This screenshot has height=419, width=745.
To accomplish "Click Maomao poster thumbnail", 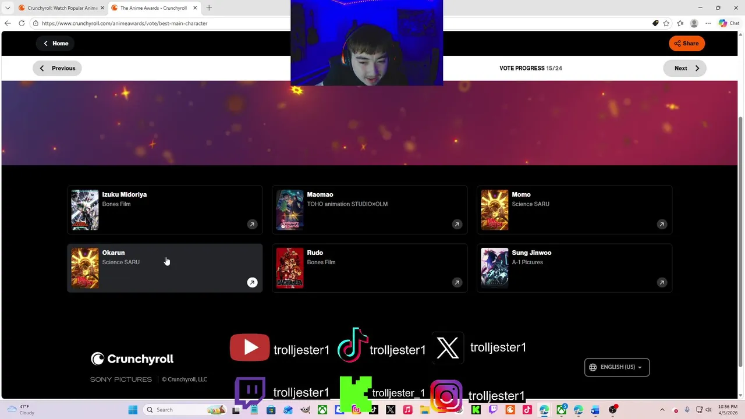I will click(x=290, y=210).
